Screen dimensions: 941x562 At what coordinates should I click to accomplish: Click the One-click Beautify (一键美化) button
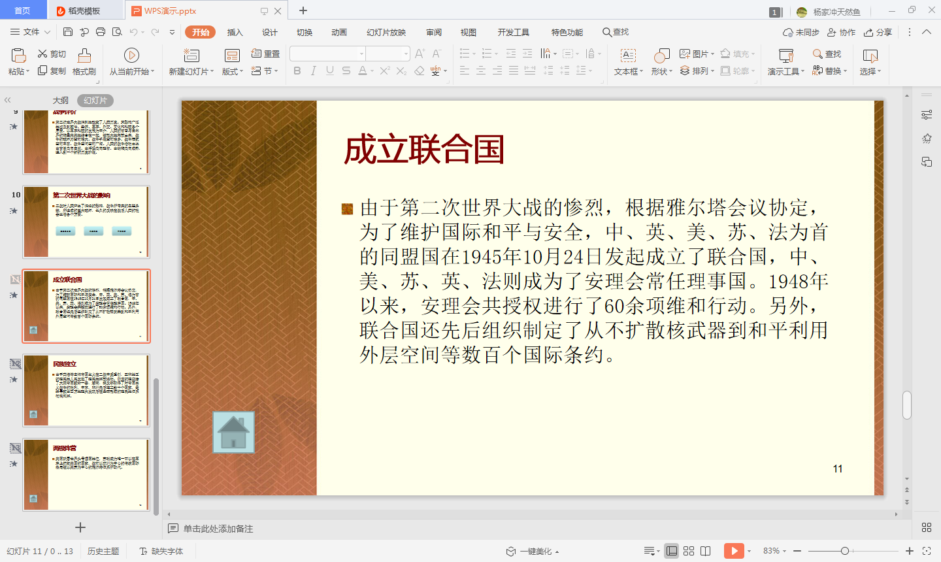pyautogui.click(x=533, y=552)
